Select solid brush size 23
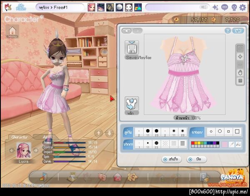The height and width of the screenshot is (196, 250). pos(157,132)
